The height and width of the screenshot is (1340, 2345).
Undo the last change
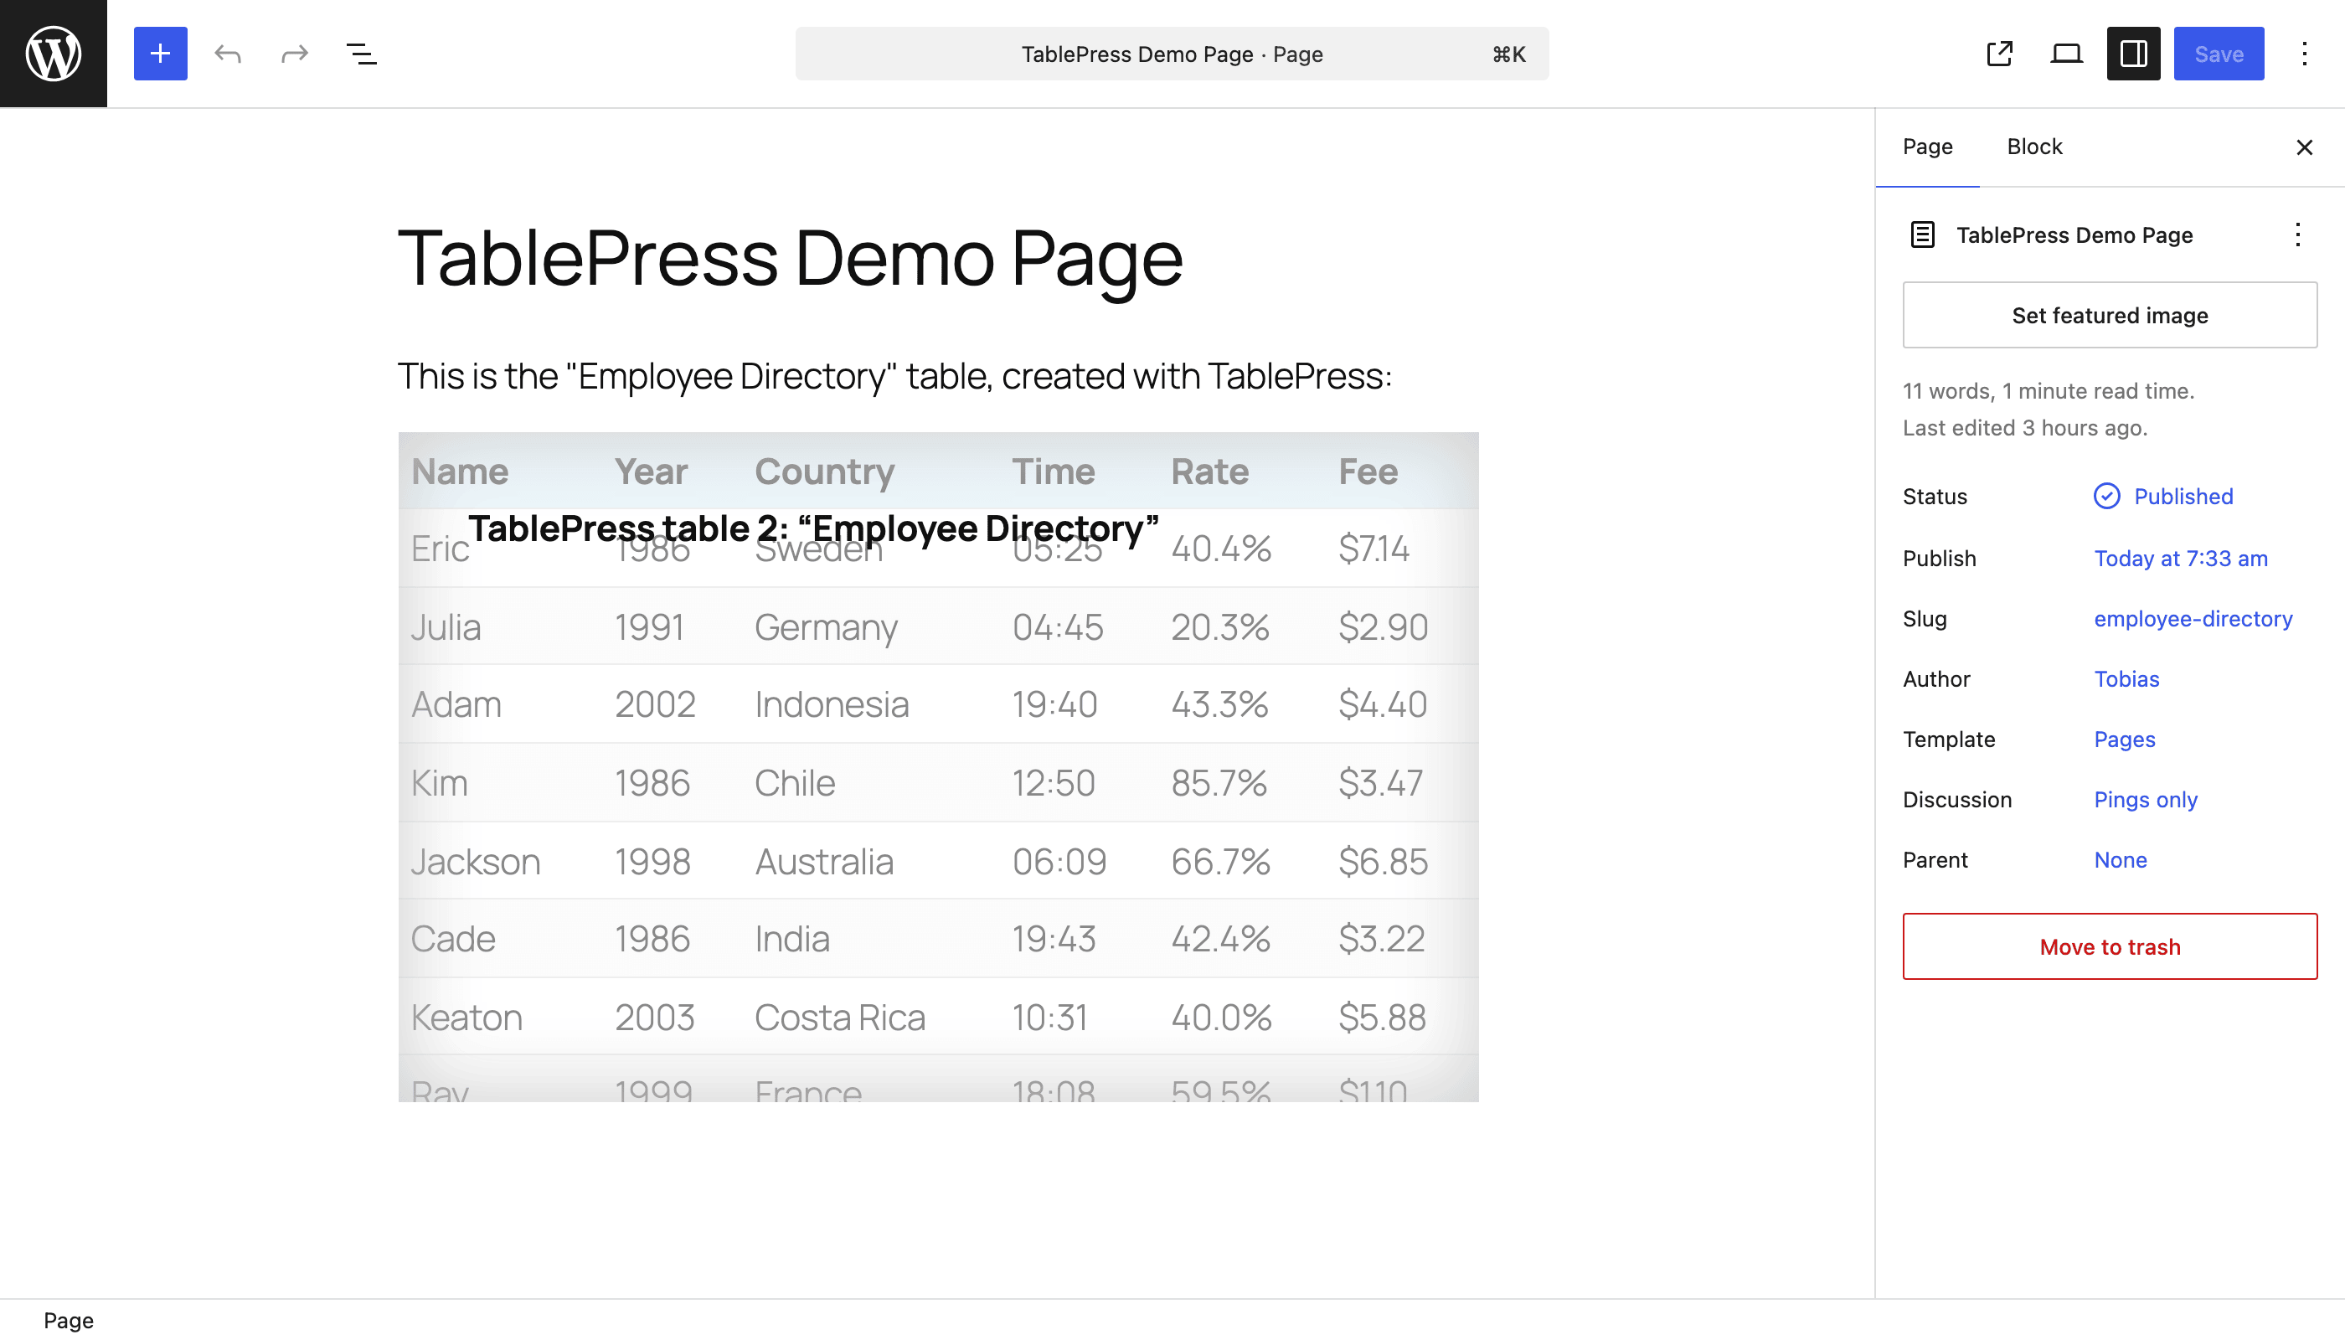coord(227,54)
